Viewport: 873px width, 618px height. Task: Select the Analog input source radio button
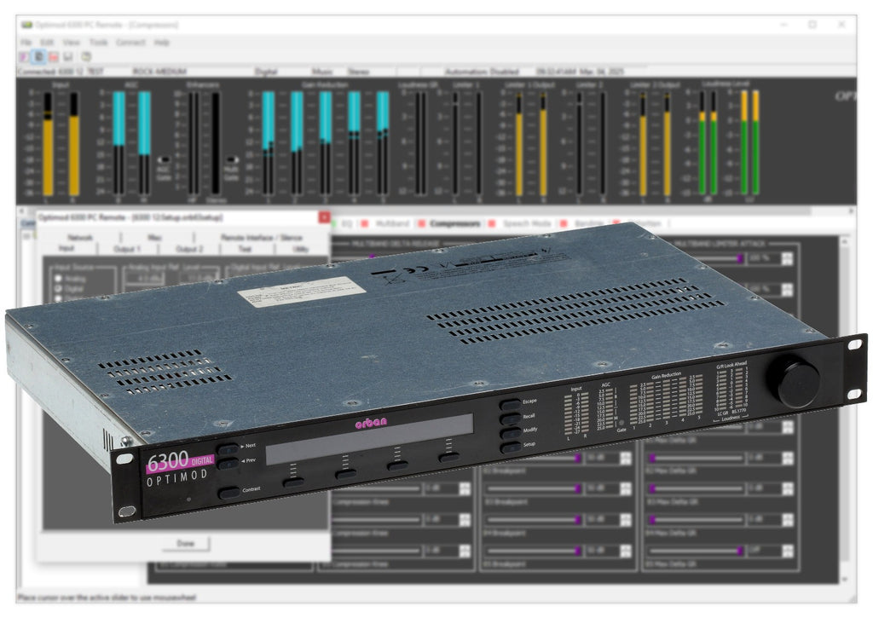[x=59, y=278]
